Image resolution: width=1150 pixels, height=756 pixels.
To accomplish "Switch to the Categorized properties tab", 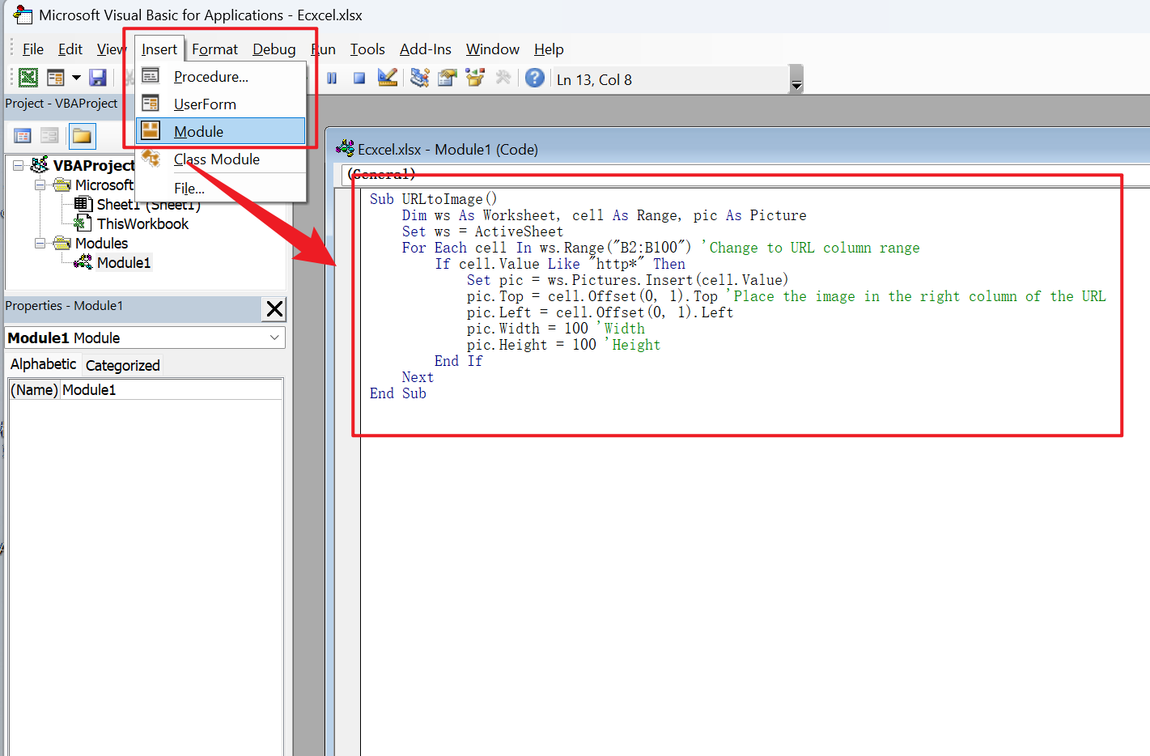I will [x=122, y=365].
